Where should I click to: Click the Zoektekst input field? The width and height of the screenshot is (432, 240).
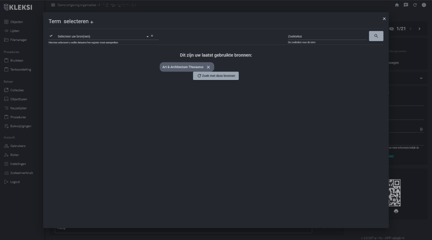tap(327, 36)
